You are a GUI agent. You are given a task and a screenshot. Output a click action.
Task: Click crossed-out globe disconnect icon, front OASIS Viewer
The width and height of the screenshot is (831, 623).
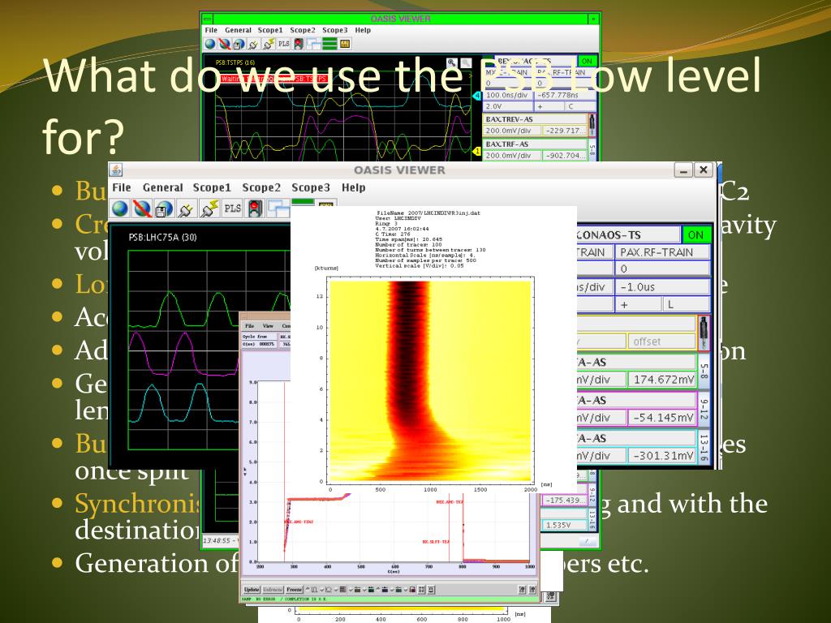pos(141,208)
